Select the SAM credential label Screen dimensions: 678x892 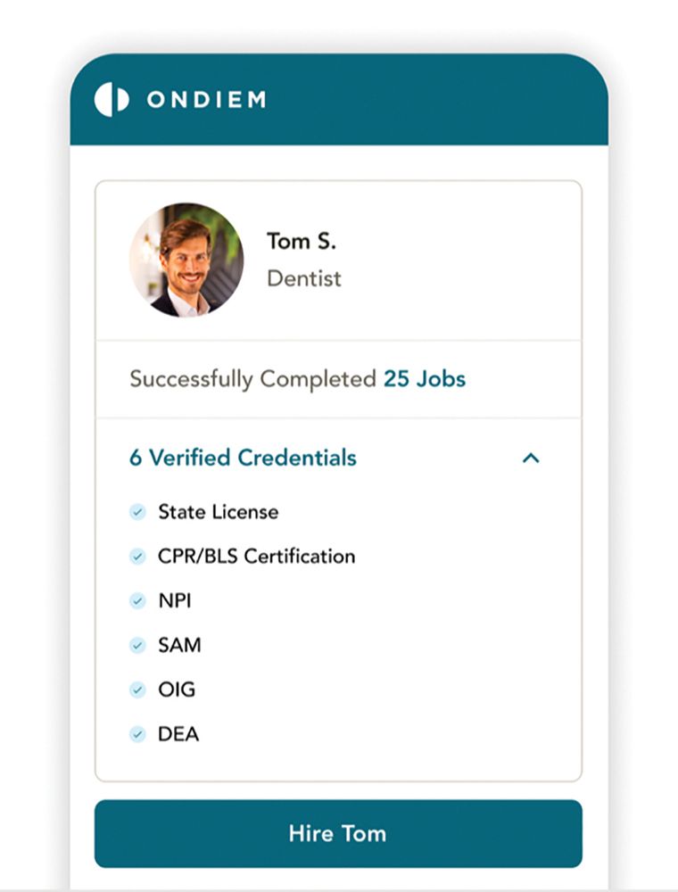(x=179, y=645)
